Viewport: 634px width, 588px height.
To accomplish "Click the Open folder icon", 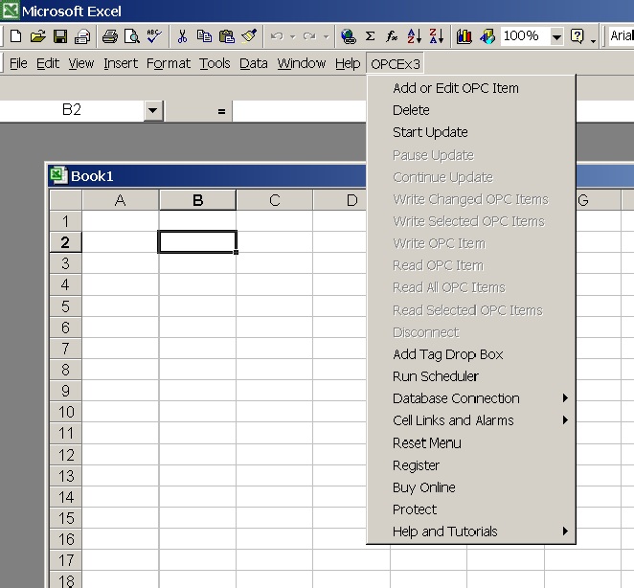I will (37, 36).
